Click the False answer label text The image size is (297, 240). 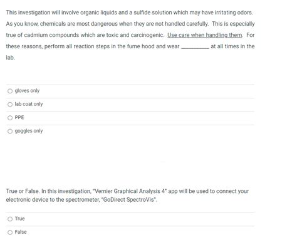(x=21, y=232)
